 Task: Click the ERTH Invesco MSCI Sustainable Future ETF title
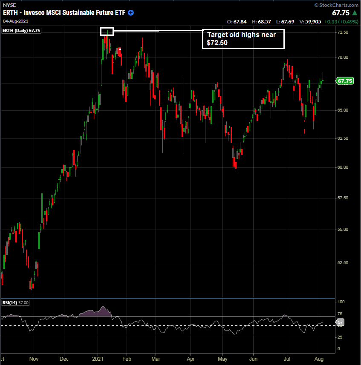pyautogui.click(x=64, y=13)
